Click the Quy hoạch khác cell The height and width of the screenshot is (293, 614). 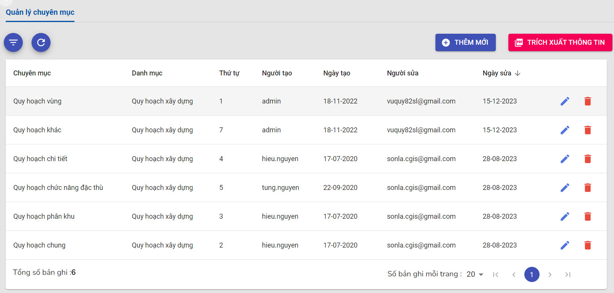coord(37,130)
